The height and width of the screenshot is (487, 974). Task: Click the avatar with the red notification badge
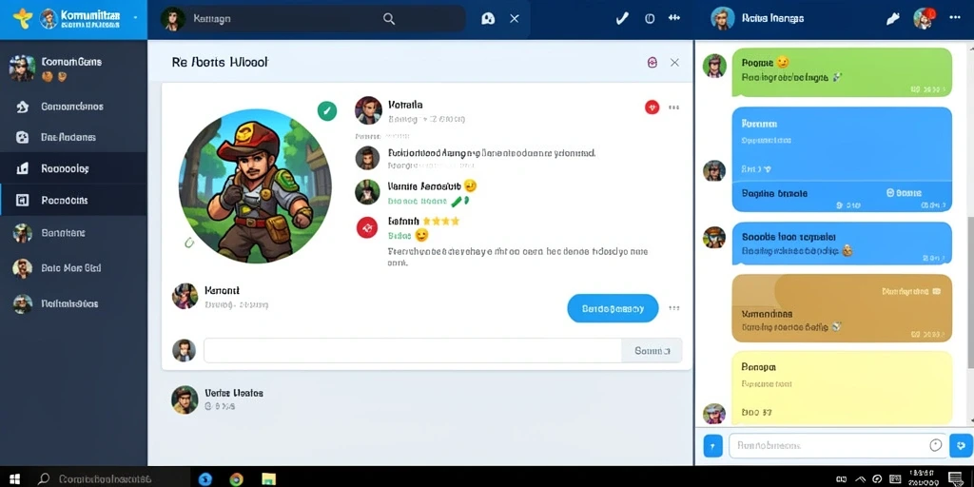(925, 19)
